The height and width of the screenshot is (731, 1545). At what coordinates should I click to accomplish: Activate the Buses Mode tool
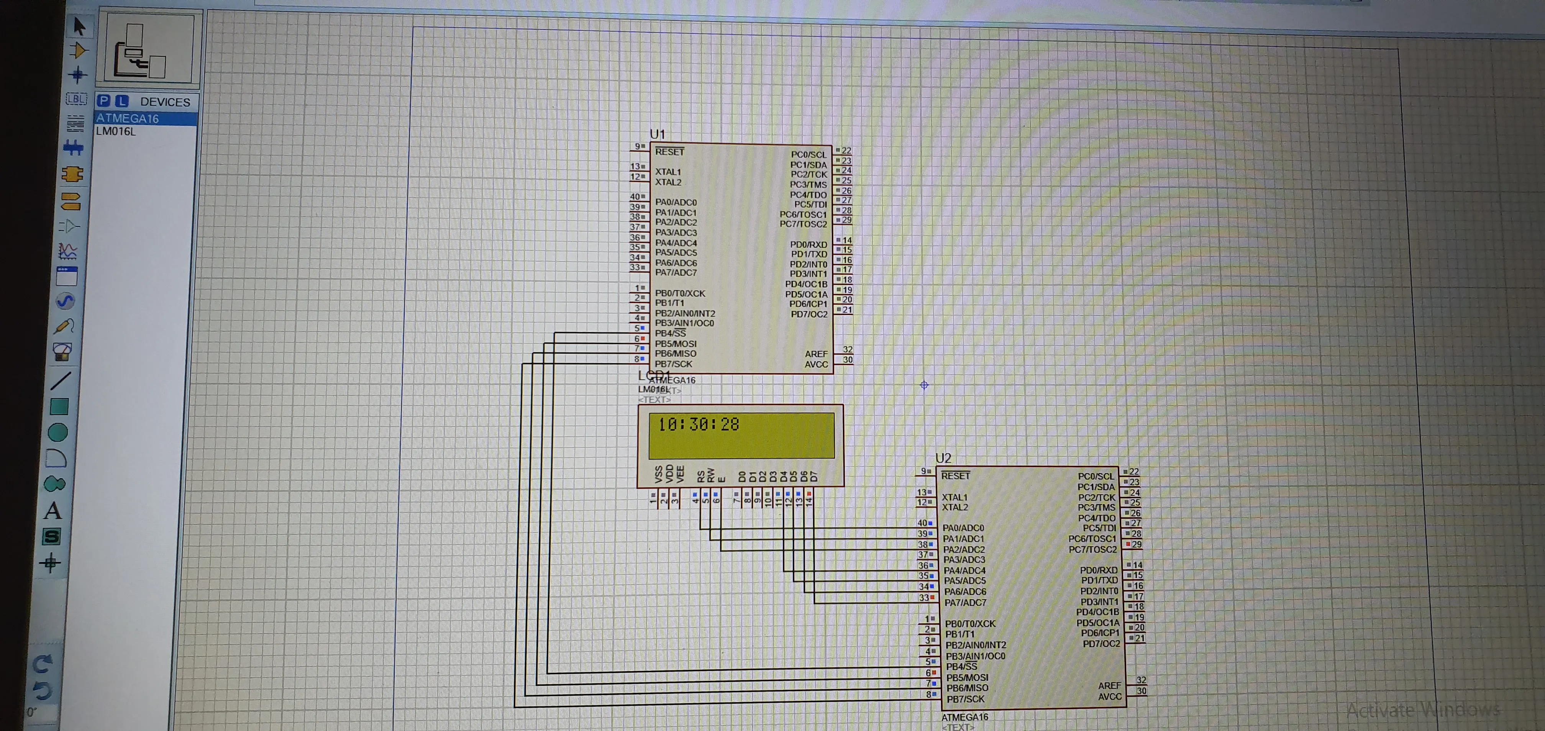[73, 148]
